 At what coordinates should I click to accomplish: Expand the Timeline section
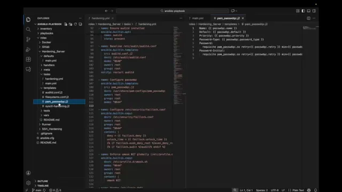click(43, 186)
